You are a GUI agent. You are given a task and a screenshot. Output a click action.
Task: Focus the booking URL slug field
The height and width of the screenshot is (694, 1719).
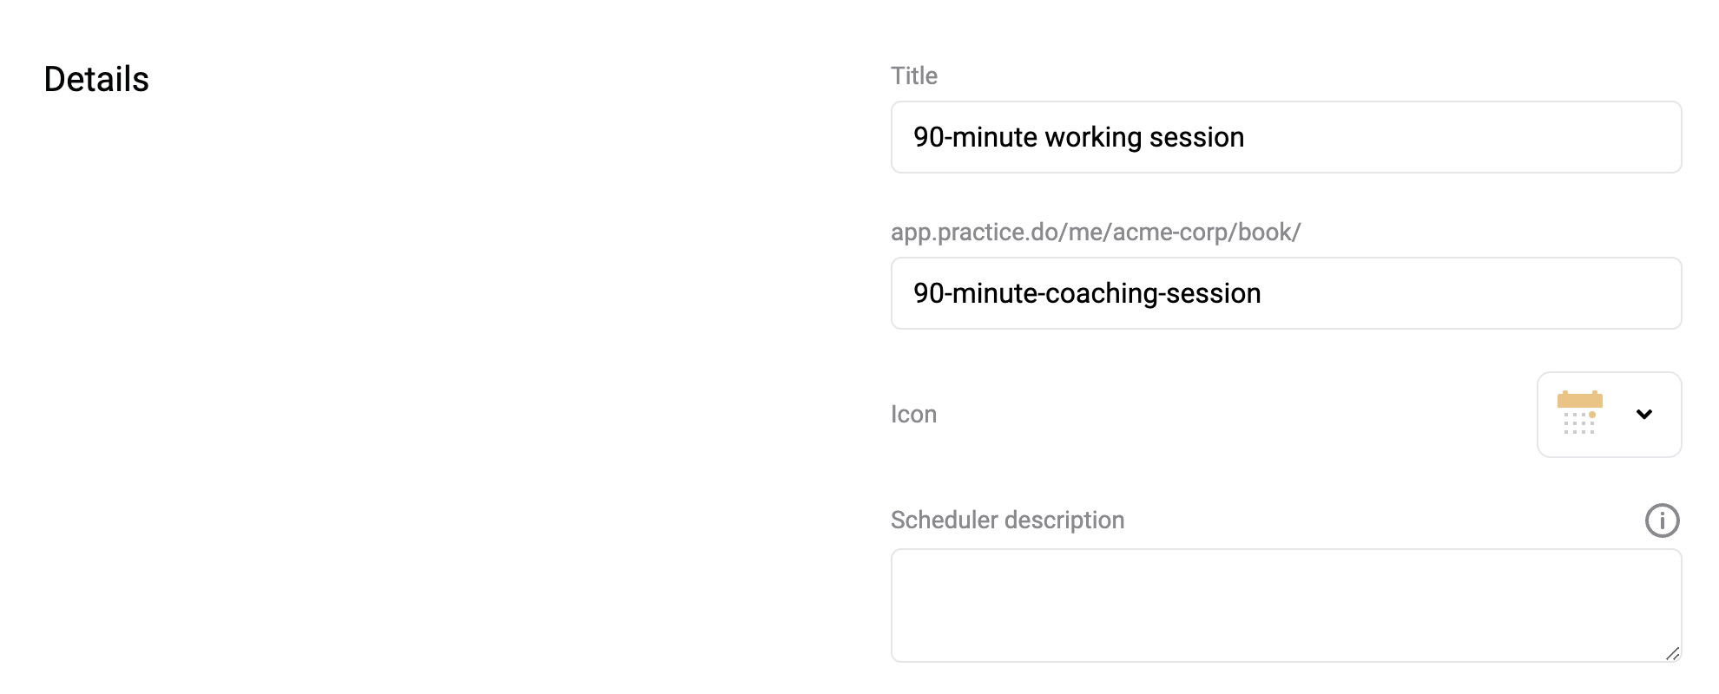click(x=1286, y=293)
